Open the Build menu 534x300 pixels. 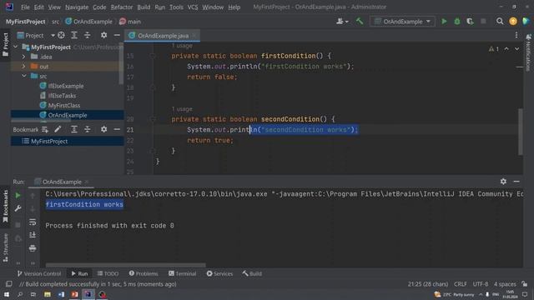coord(144,7)
